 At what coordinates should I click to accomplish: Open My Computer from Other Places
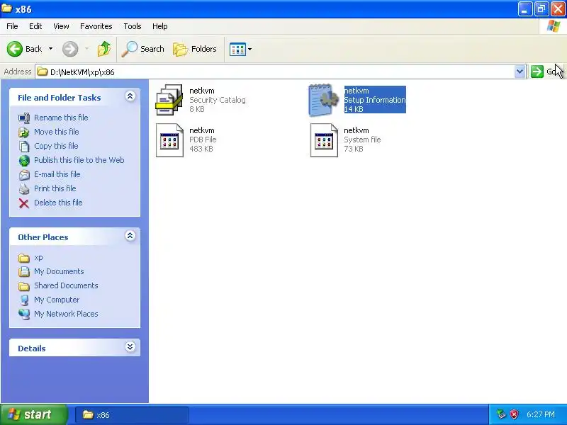point(57,300)
